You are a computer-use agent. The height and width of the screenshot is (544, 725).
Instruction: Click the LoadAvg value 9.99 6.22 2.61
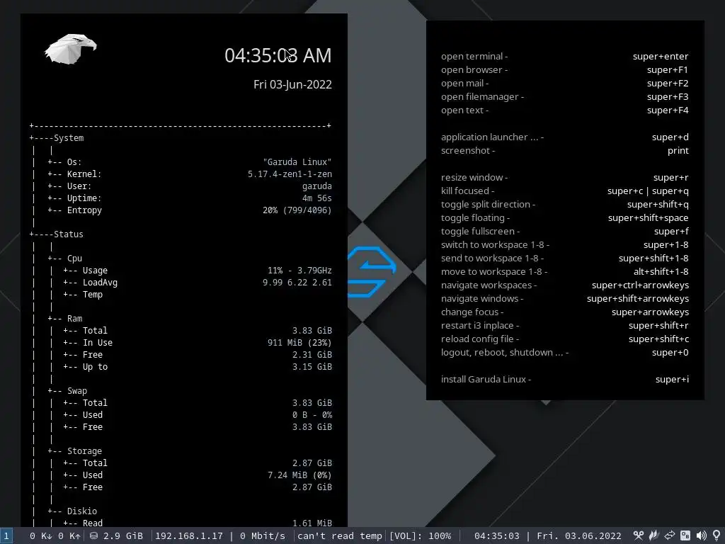[x=297, y=282]
